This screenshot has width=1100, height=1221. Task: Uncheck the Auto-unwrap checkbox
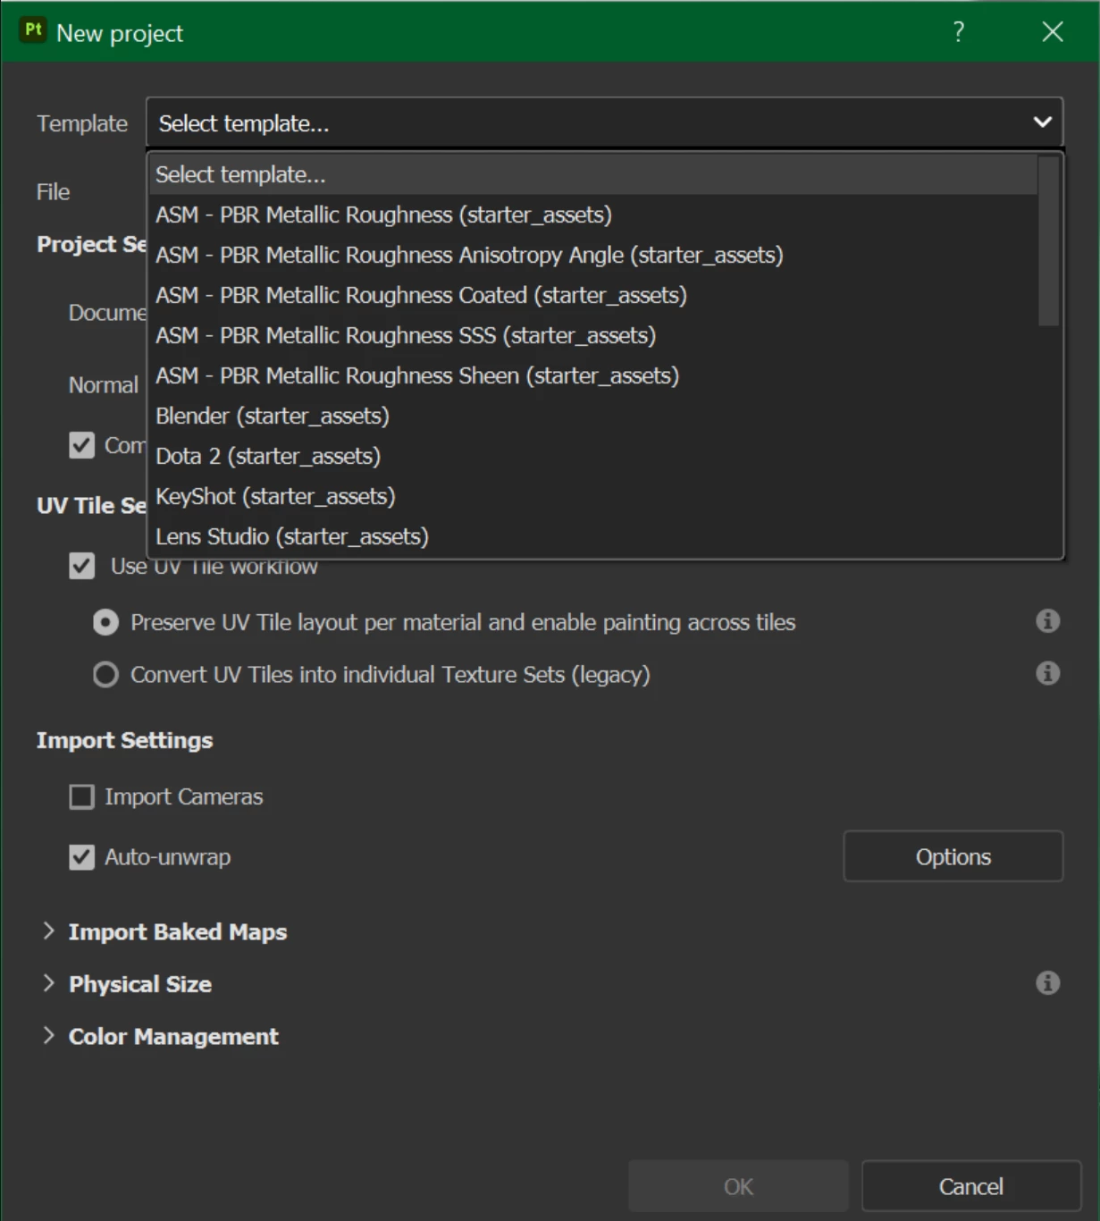(x=82, y=857)
